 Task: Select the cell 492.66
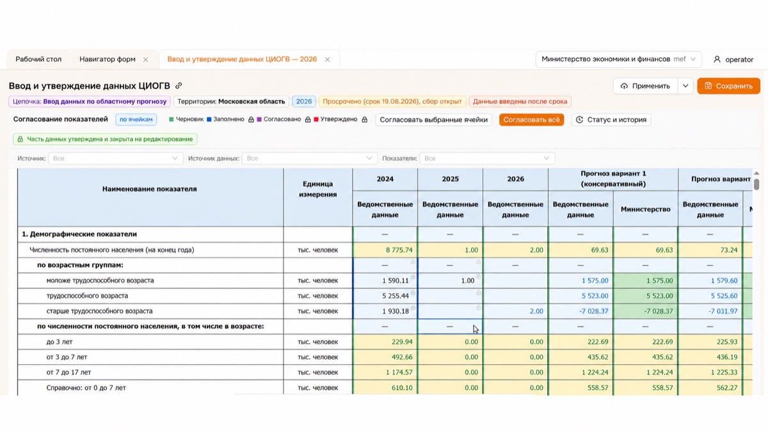(x=385, y=357)
